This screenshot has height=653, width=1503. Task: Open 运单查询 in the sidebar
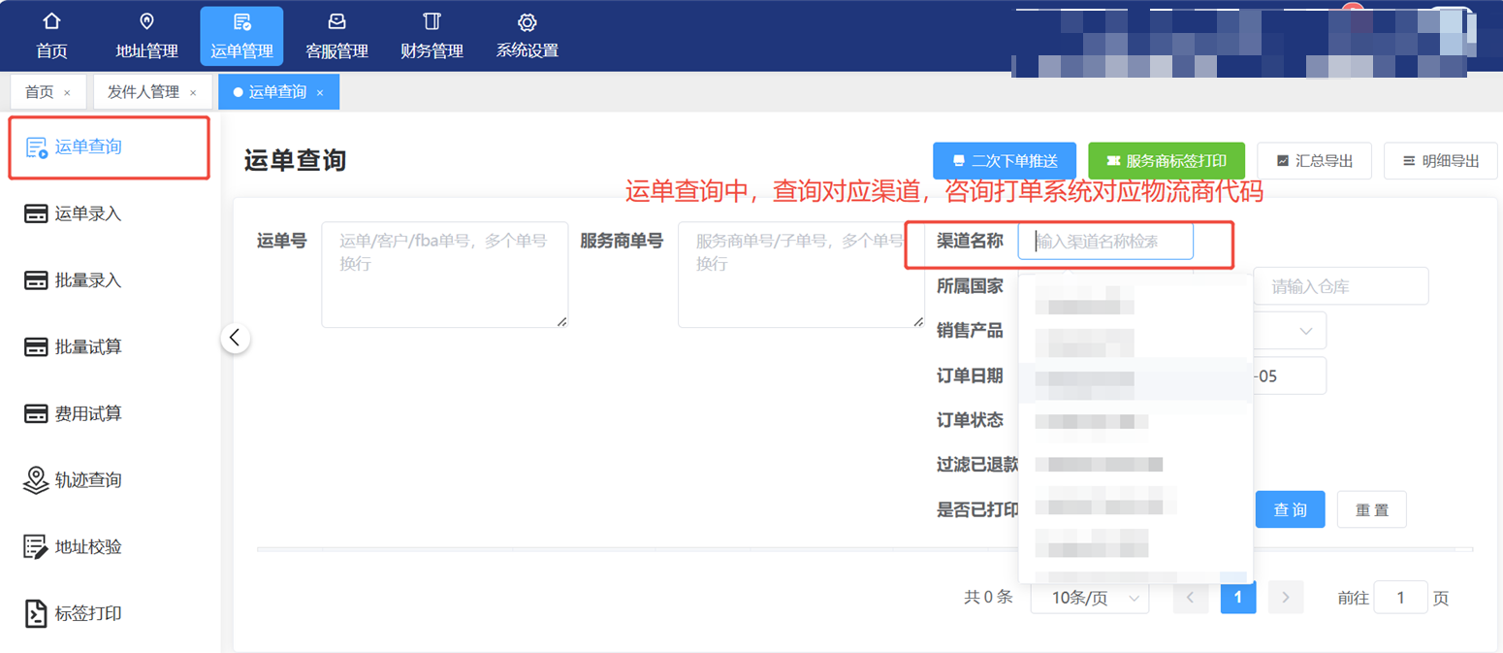pyautogui.click(x=110, y=147)
